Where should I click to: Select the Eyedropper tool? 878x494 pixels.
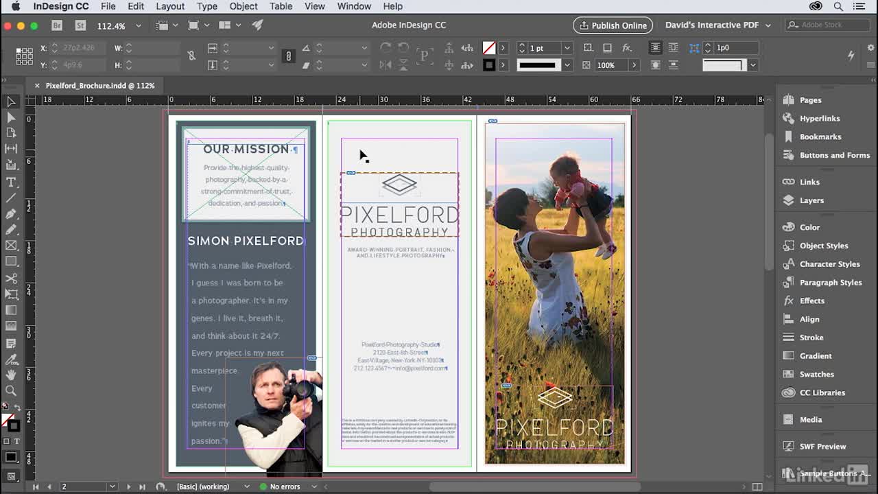(x=11, y=359)
